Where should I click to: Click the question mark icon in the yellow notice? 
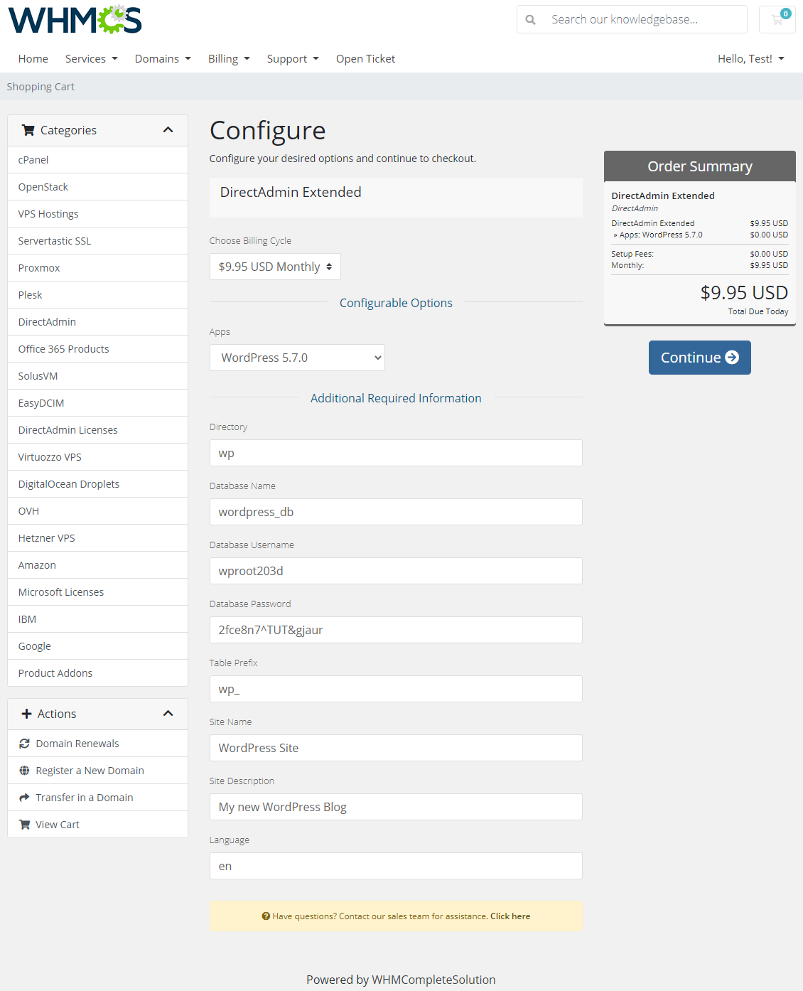click(266, 916)
